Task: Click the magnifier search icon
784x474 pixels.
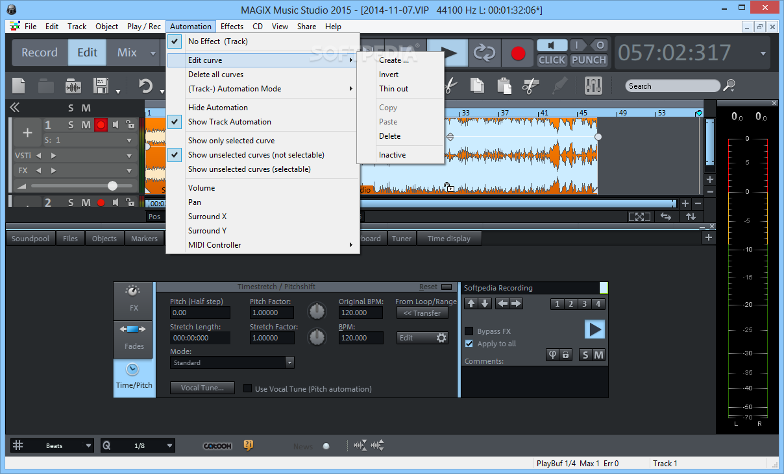Action: point(729,86)
